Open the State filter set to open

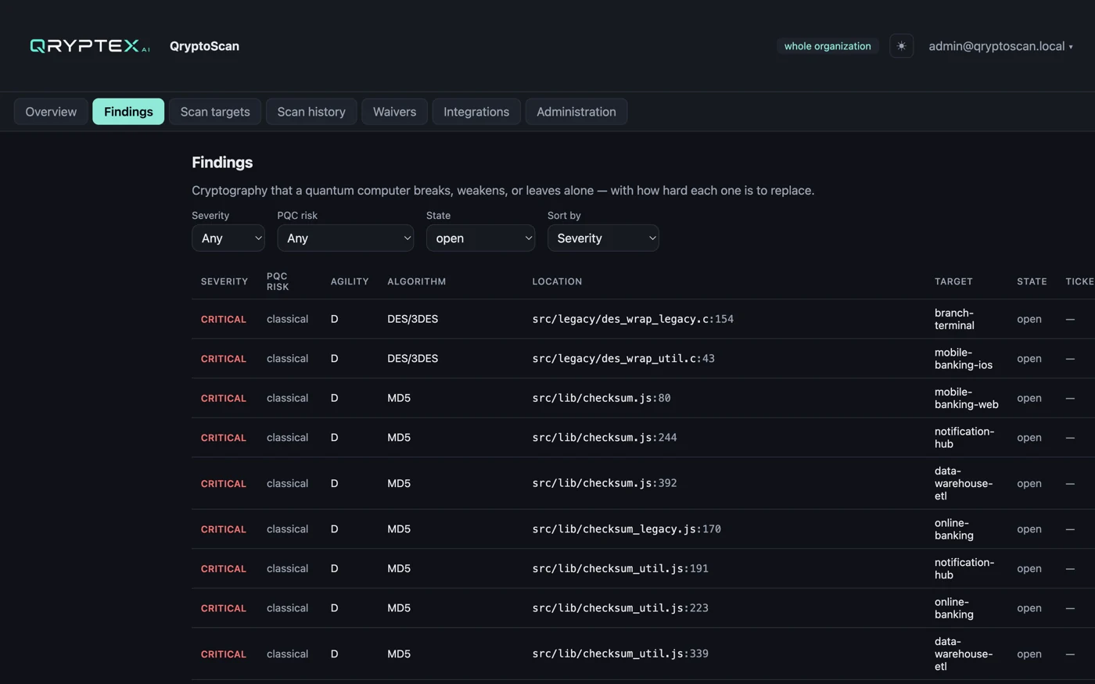[480, 238]
